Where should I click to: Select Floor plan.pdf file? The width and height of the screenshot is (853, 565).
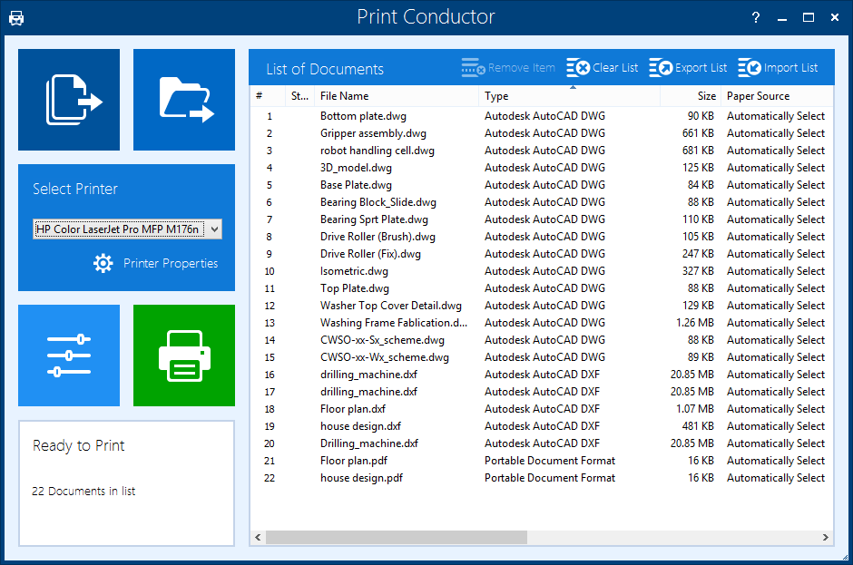[x=354, y=461]
